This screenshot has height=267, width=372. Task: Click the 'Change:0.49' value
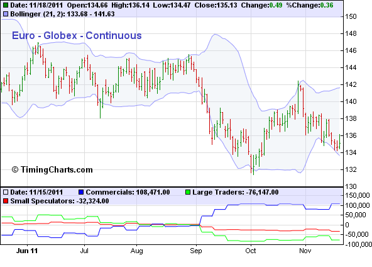click(261, 5)
